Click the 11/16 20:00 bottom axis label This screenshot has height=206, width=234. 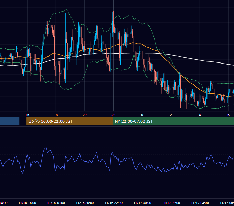coord(85,203)
